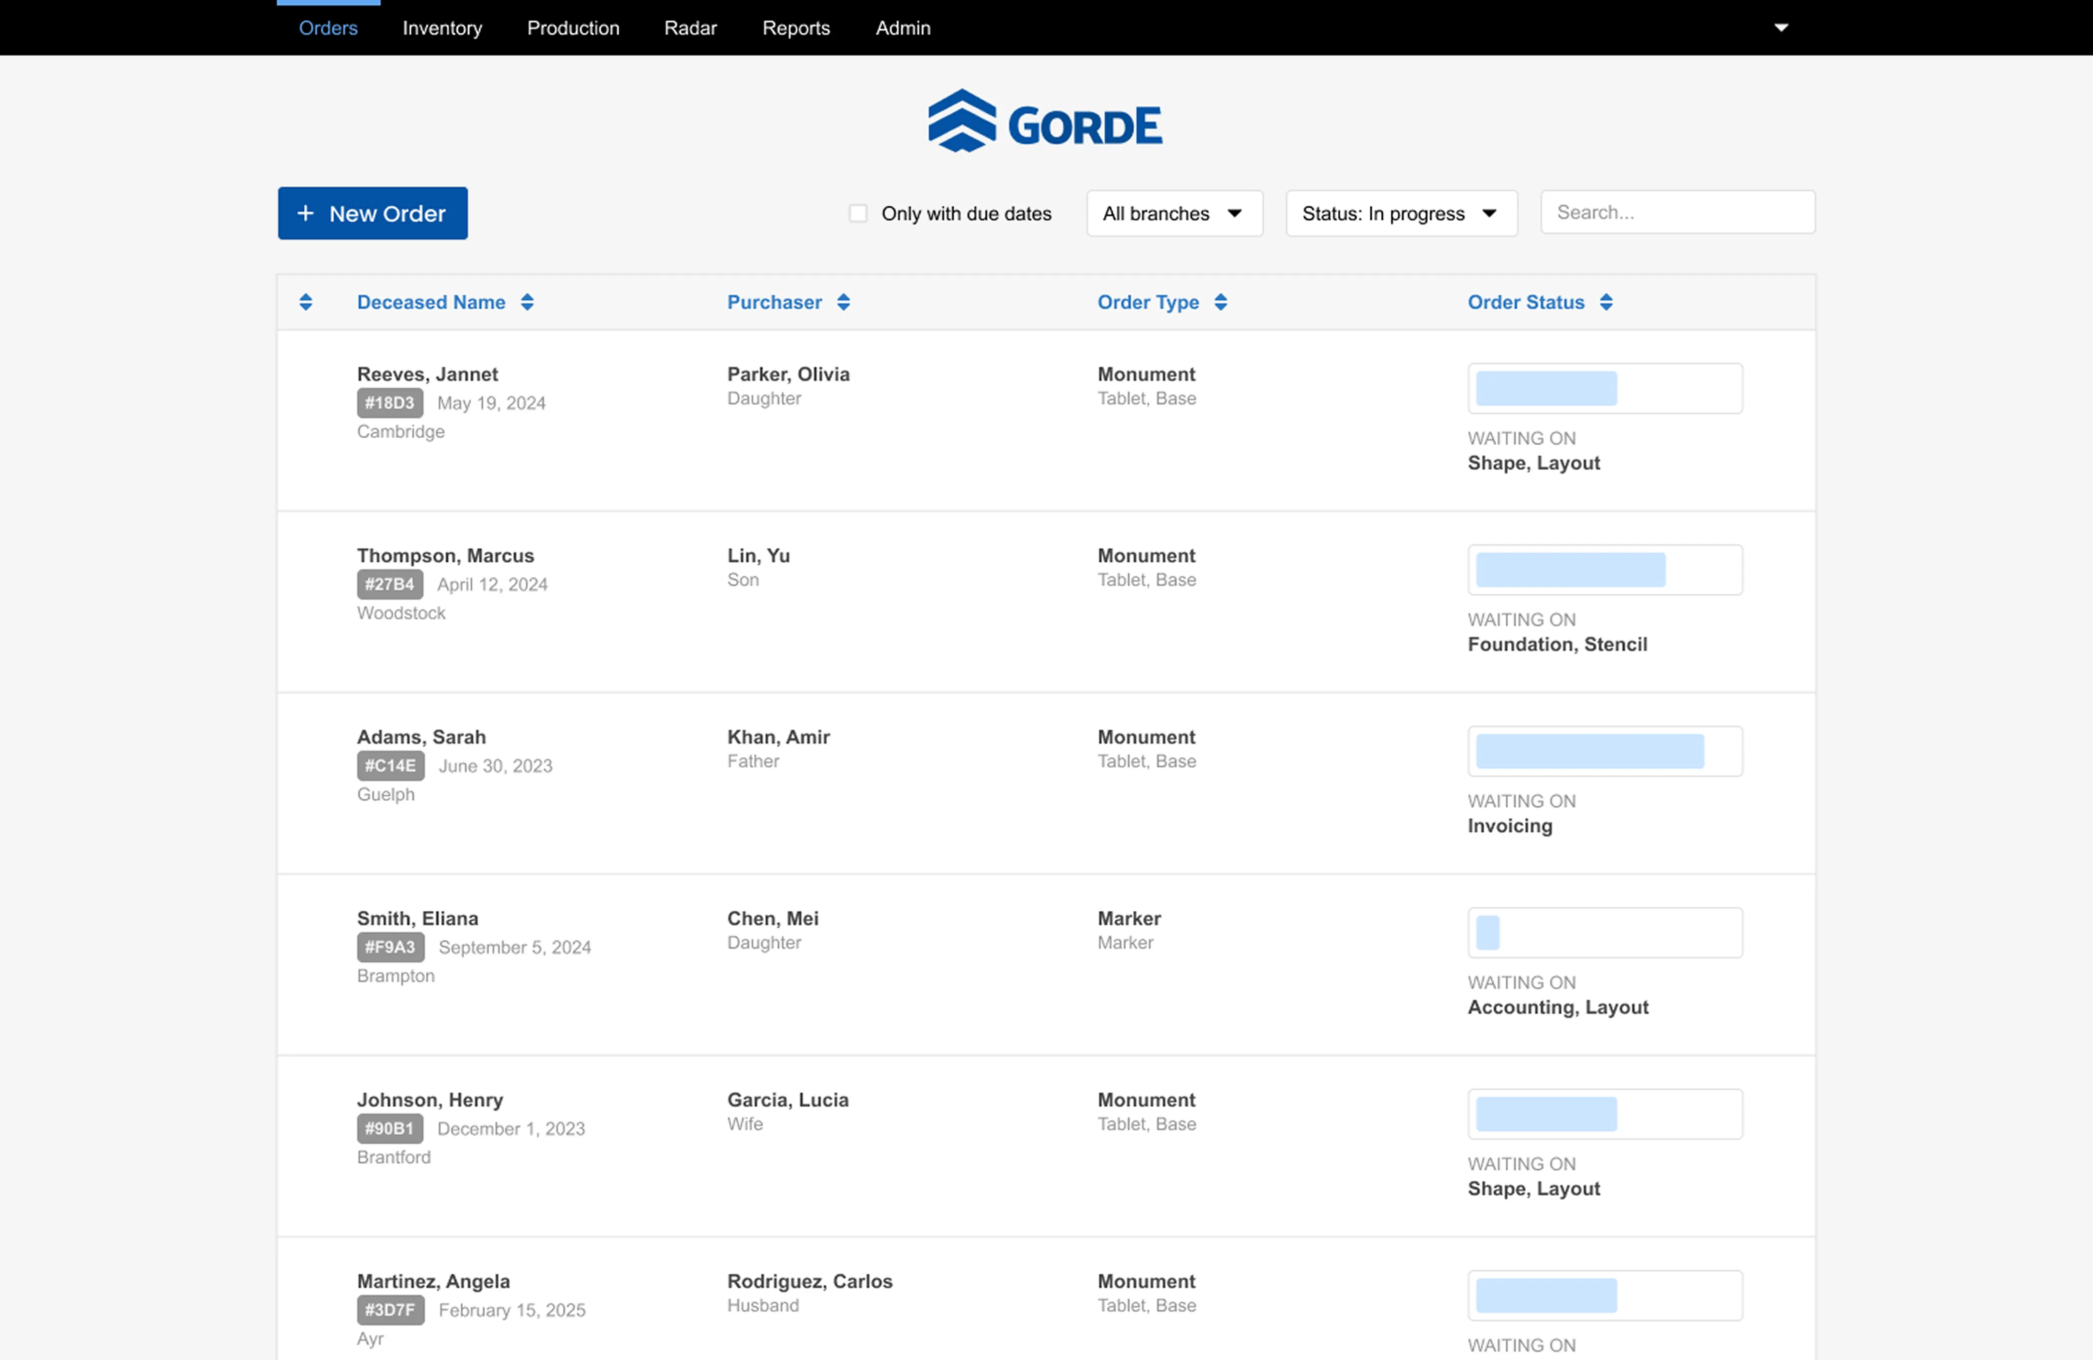Sort orders by Deceased Name column
Image resolution: width=2093 pixels, height=1360 pixels.
click(x=527, y=302)
